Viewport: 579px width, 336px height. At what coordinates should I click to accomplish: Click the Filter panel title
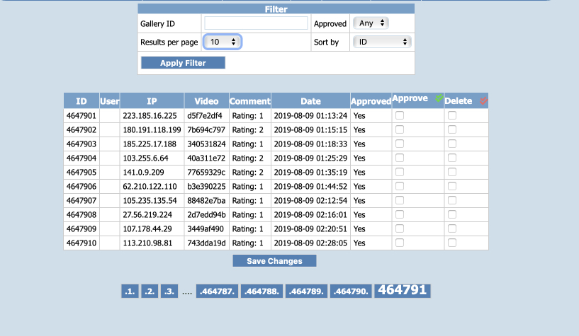click(276, 9)
